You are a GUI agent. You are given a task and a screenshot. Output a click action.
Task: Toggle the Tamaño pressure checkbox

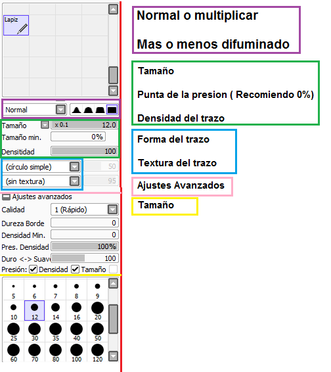[x=75, y=269]
